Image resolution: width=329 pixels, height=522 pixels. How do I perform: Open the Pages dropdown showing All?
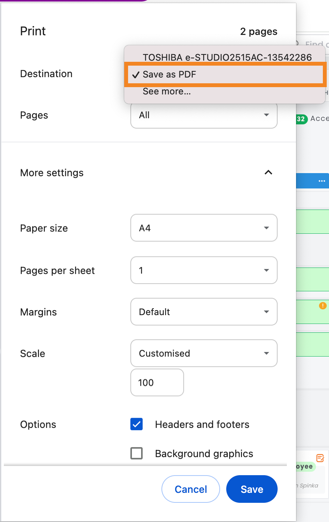(204, 115)
